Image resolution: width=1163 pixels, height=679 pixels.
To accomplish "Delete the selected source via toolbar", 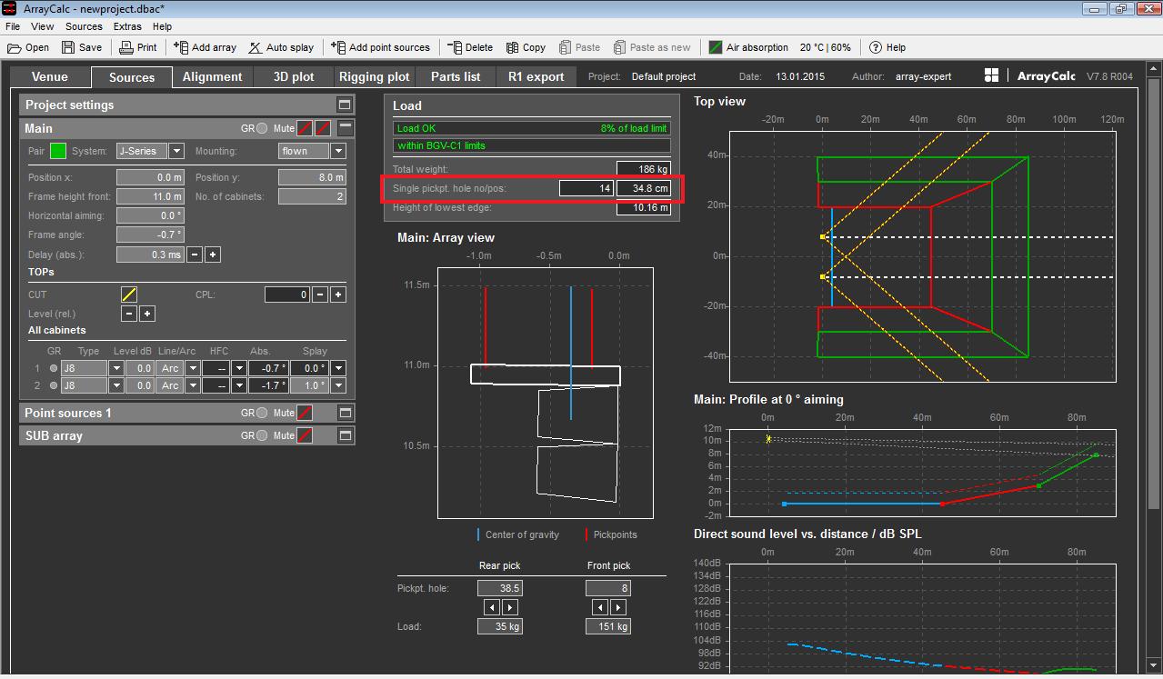I will (x=470, y=47).
